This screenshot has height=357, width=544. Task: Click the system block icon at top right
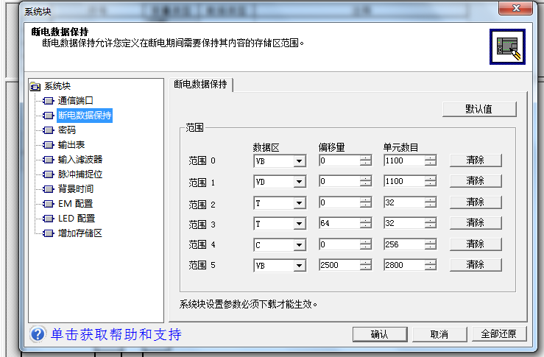click(x=508, y=46)
